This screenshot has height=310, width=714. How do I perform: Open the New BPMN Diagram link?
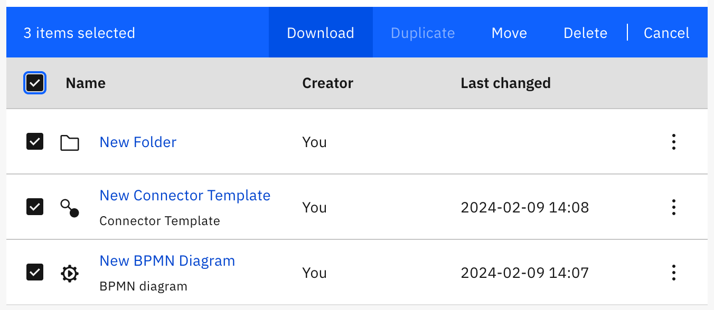tap(167, 260)
